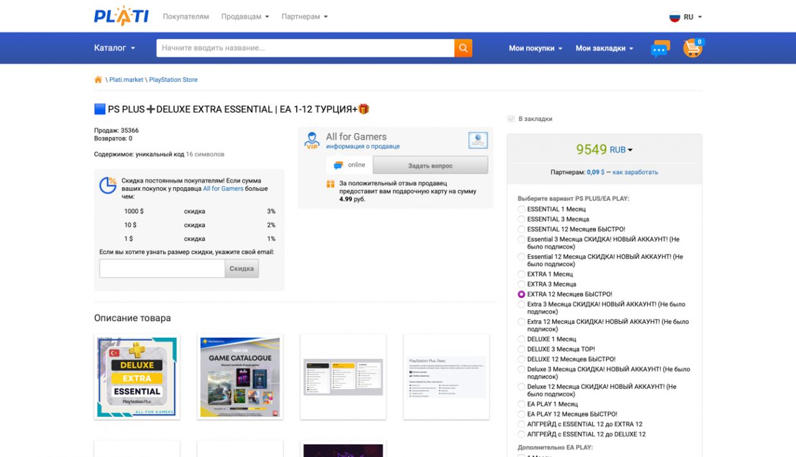Screen dimensions: 796x457
Task: Select EA PLAY 12 Месяцев БЫСТРО option
Action: tap(521, 414)
